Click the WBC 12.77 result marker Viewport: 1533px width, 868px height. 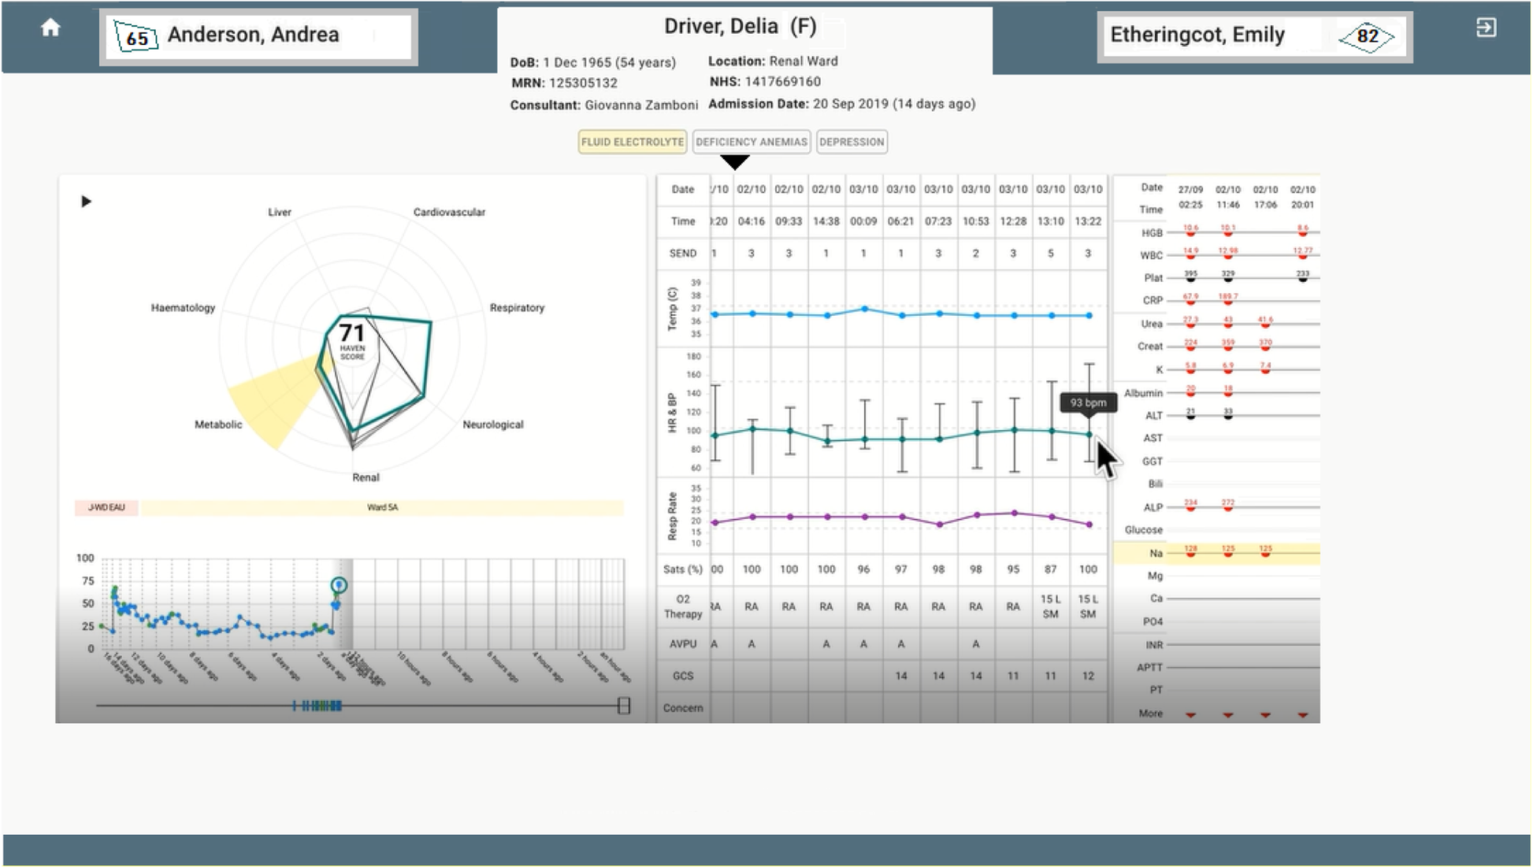click(x=1303, y=255)
